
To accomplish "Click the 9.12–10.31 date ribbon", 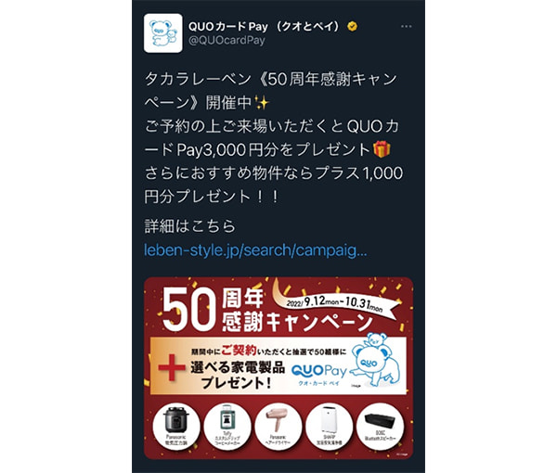I will click(334, 304).
